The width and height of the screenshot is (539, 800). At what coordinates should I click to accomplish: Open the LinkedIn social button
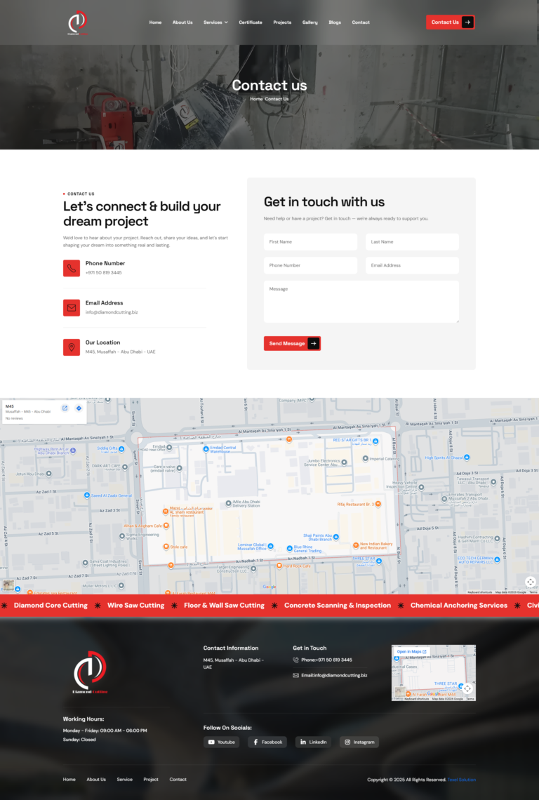[x=313, y=742]
